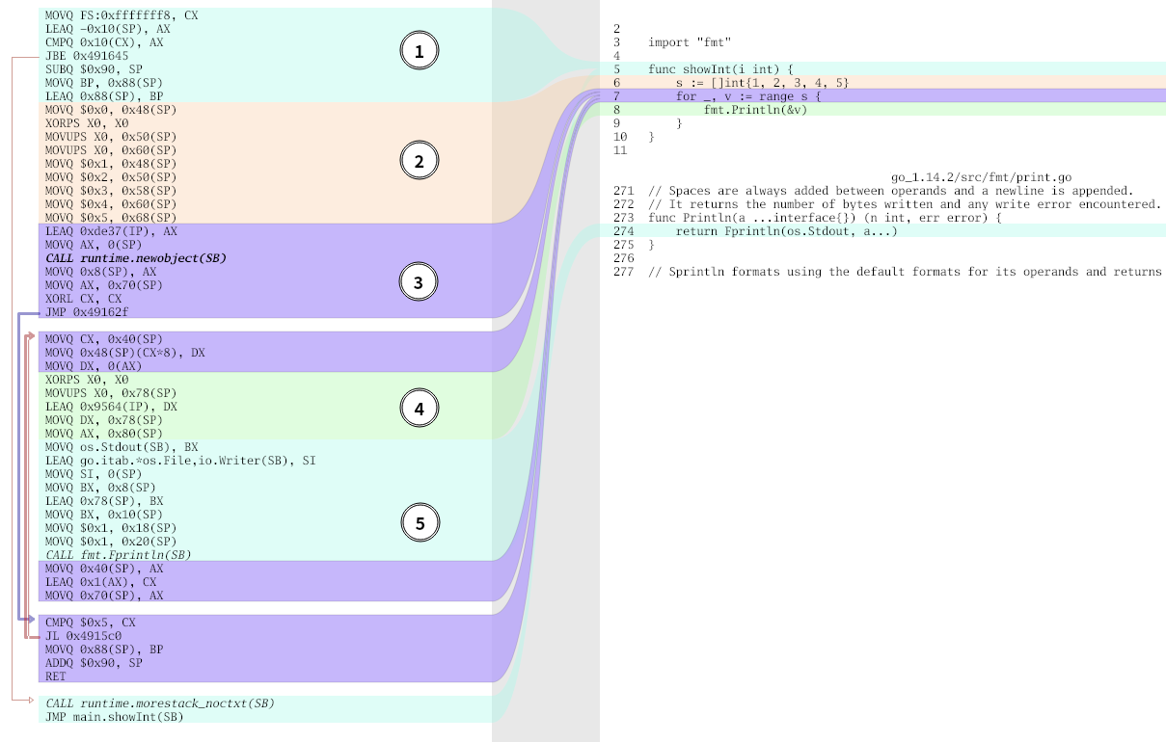
Task: Click the 'JMP 0x49162f' jump instruction
Action: [87, 312]
